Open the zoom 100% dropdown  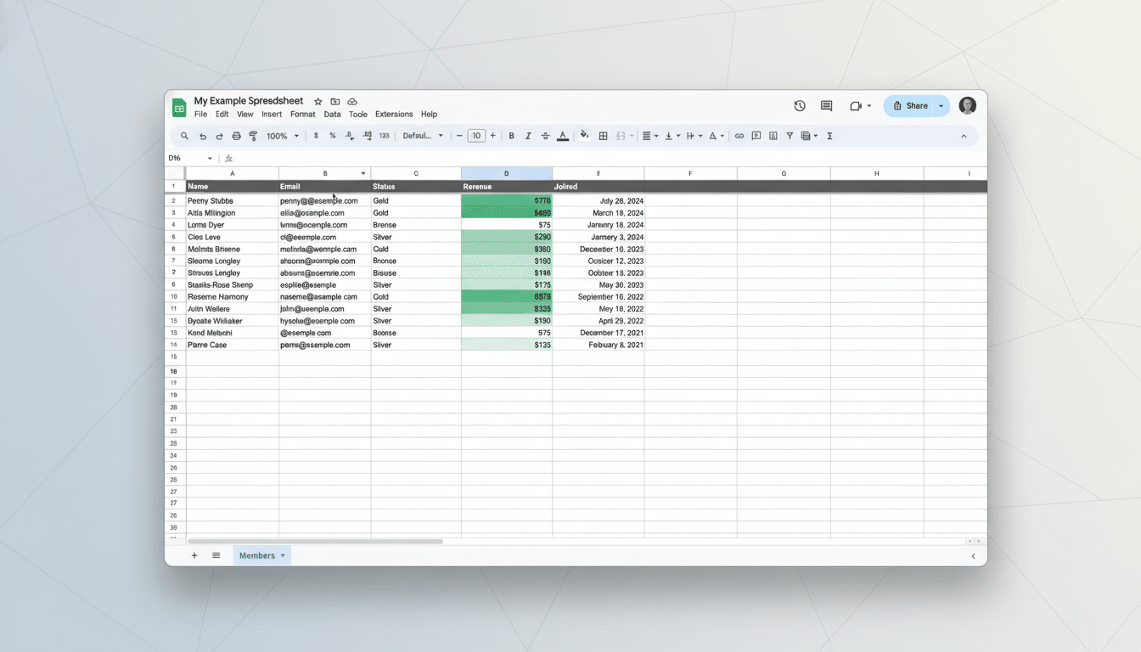[x=283, y=136]
